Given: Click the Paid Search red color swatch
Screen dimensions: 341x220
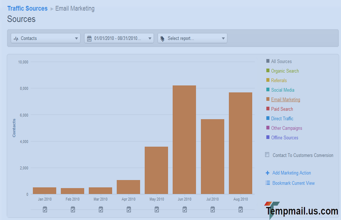Looking at the screenshot, I should tap(268, 109).
